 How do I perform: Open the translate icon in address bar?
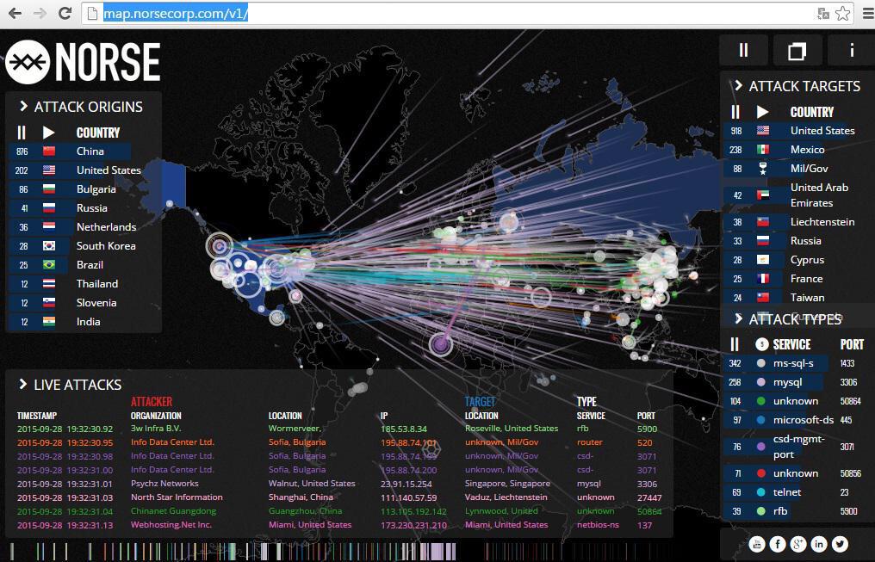pyautogui.click(x=823, y=14)
